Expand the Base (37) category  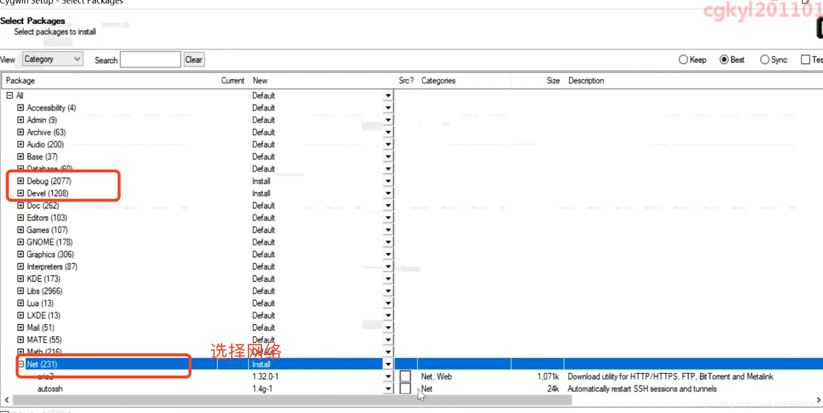[x=20, y=157]
